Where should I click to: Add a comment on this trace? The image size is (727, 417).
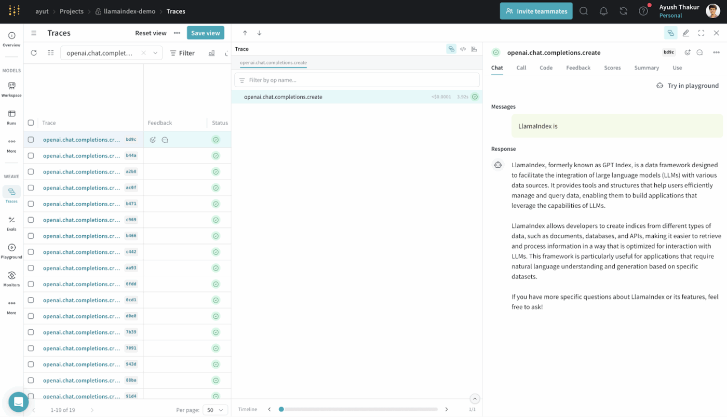(x=699, y=52)
